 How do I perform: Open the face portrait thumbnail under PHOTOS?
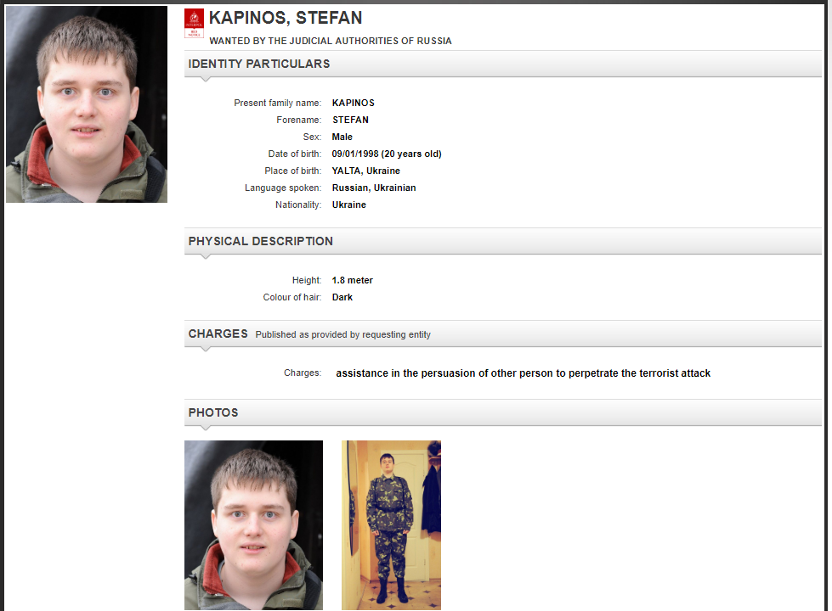pos(253,525)
